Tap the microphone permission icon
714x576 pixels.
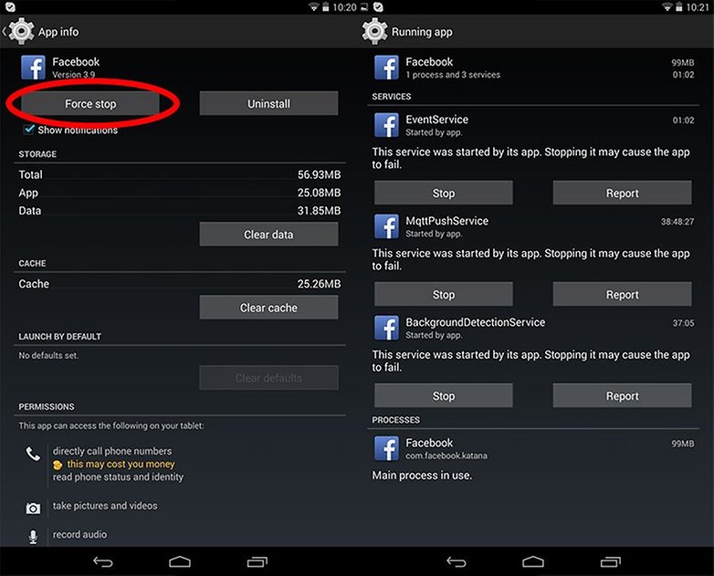33,537
